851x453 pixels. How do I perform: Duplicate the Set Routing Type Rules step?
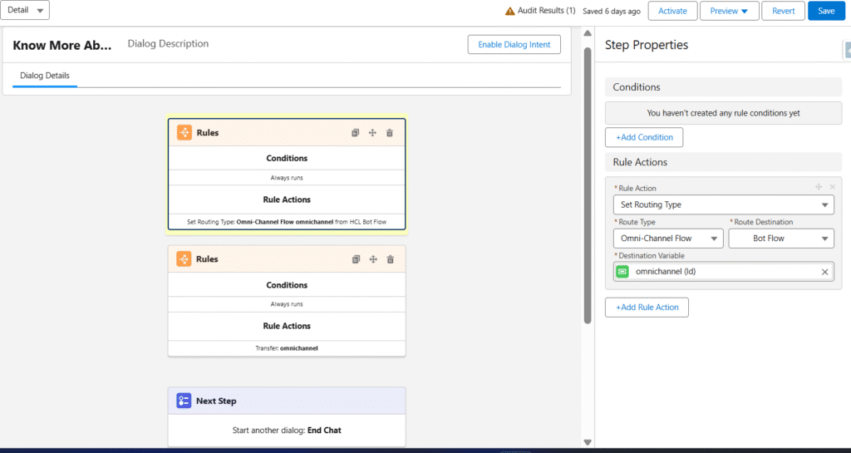click(x=355, y=133)
